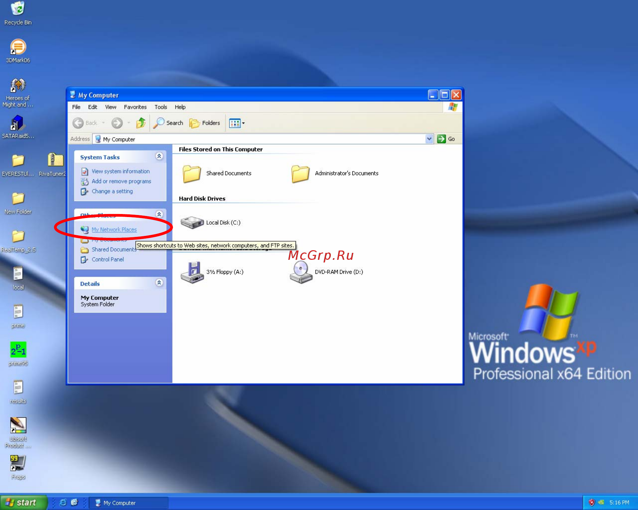Collapse the Details panel
This screenshot has width=638, height=510.
[159, 283]
